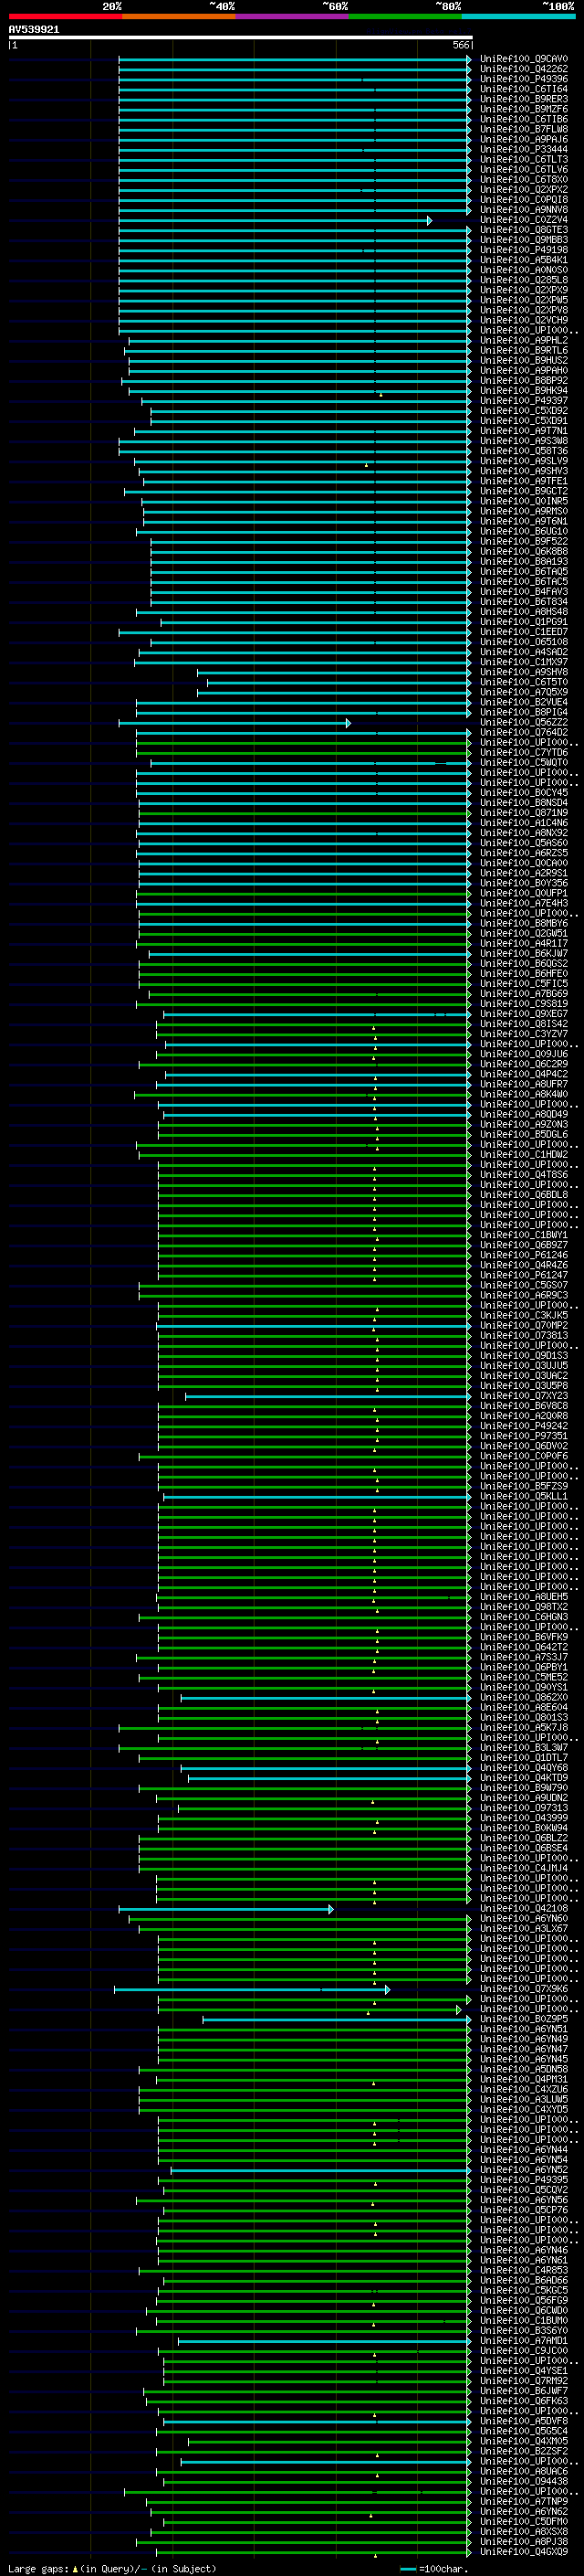584x2576 pixels.
Task: Click the orange ~40% identity legend segment
Action: tap(179, 16)
